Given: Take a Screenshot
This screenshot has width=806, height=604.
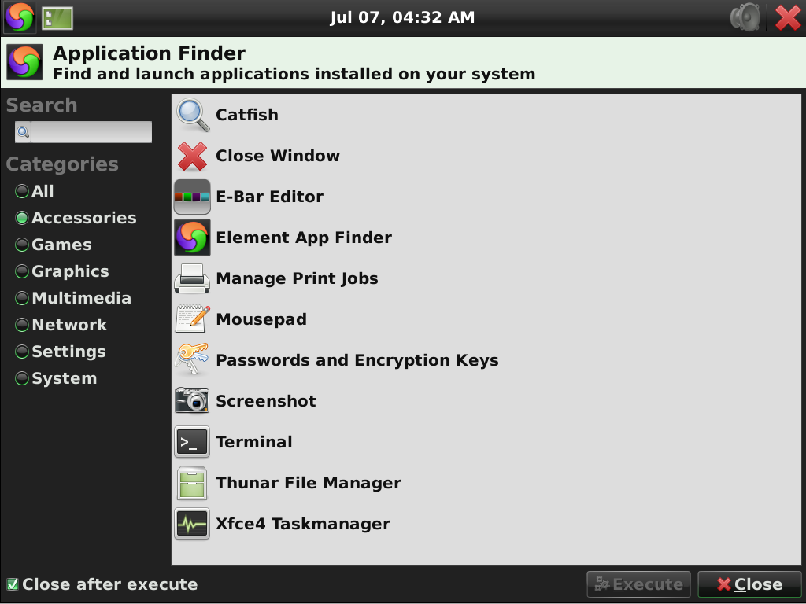Looking at the screenshot, I should 265,401.
